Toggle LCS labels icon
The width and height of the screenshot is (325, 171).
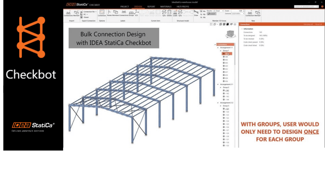136,12
